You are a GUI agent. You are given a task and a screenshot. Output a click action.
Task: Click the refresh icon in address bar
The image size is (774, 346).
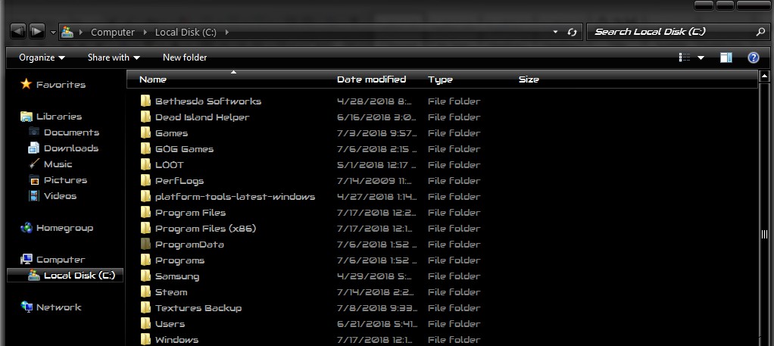tap(572, 32)
